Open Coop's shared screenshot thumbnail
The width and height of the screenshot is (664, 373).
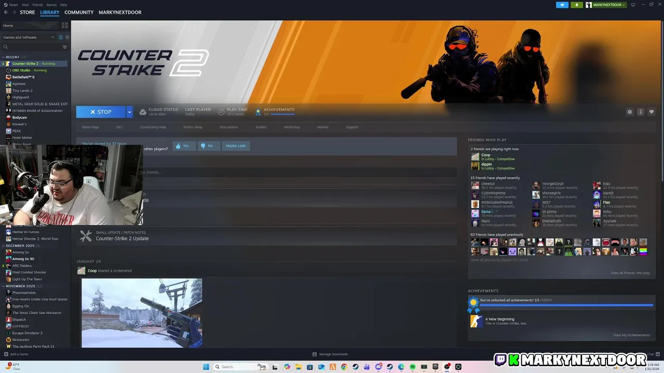[x=142, y=313]
